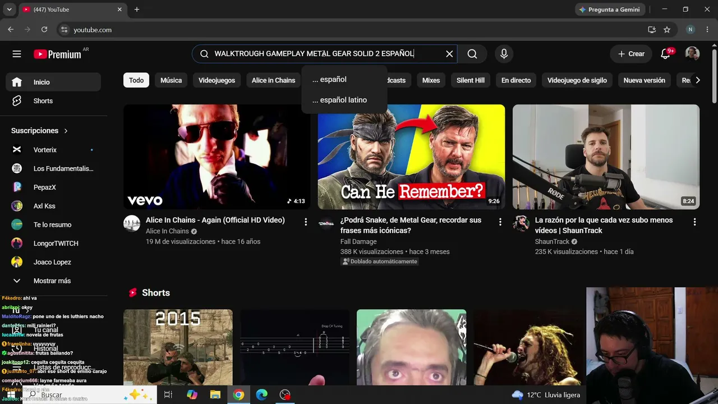The height and width of the screenshot is (404, 718).
Task: Open the Joaco Lopez channel
Action: 53,262
